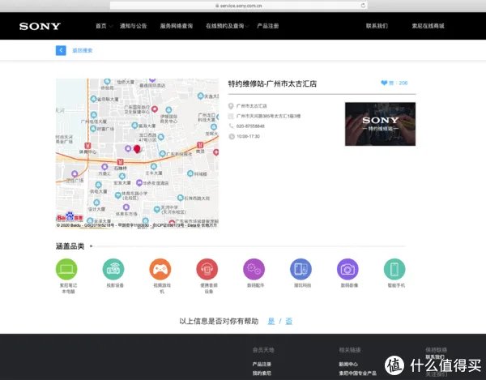This screenshot has height=380, width=486.
Task: Click the address icon beside street address
Action: click(x=231, y=116)
